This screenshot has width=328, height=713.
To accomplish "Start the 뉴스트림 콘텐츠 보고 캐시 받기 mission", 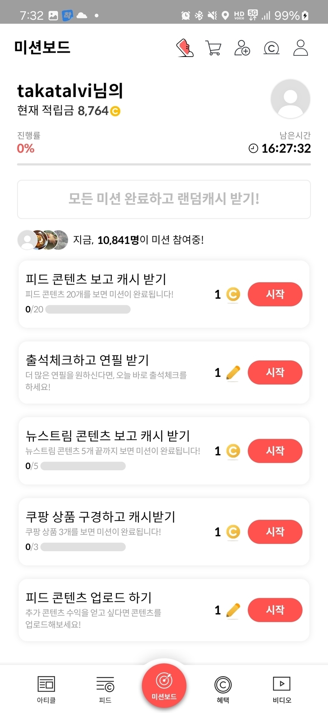I will (x=275, y=451).
